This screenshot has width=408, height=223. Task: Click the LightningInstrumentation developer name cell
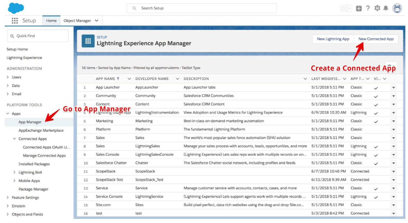click(157, 112)
